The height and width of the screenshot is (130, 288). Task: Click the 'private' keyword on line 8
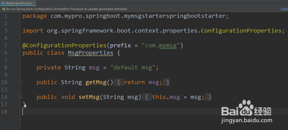tap(49, 68)
